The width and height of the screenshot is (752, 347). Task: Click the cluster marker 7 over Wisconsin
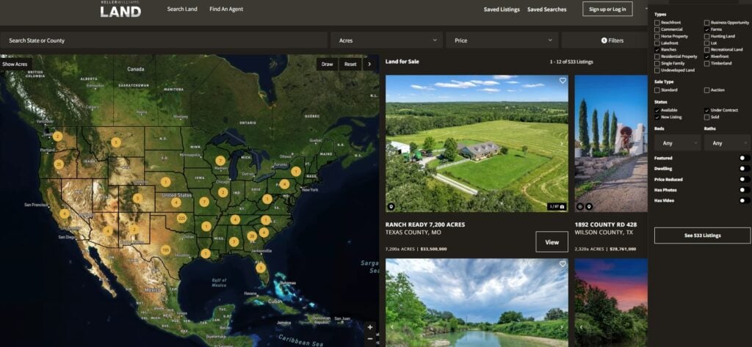coord(220,161)
